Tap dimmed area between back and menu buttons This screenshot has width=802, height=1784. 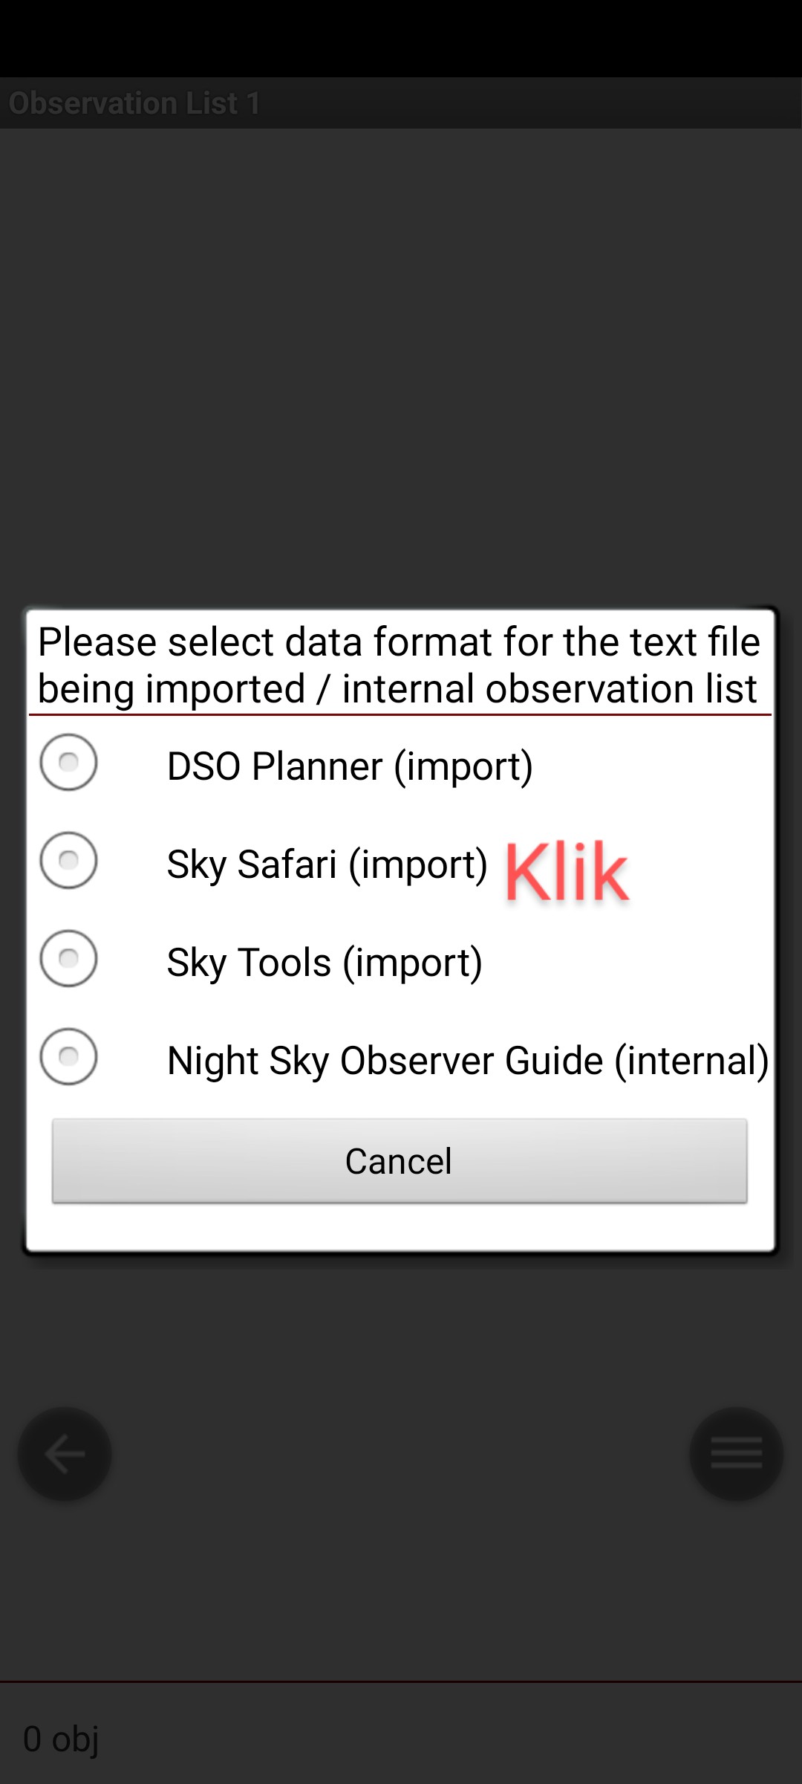pyautogui.click(x=401, y=1453)
